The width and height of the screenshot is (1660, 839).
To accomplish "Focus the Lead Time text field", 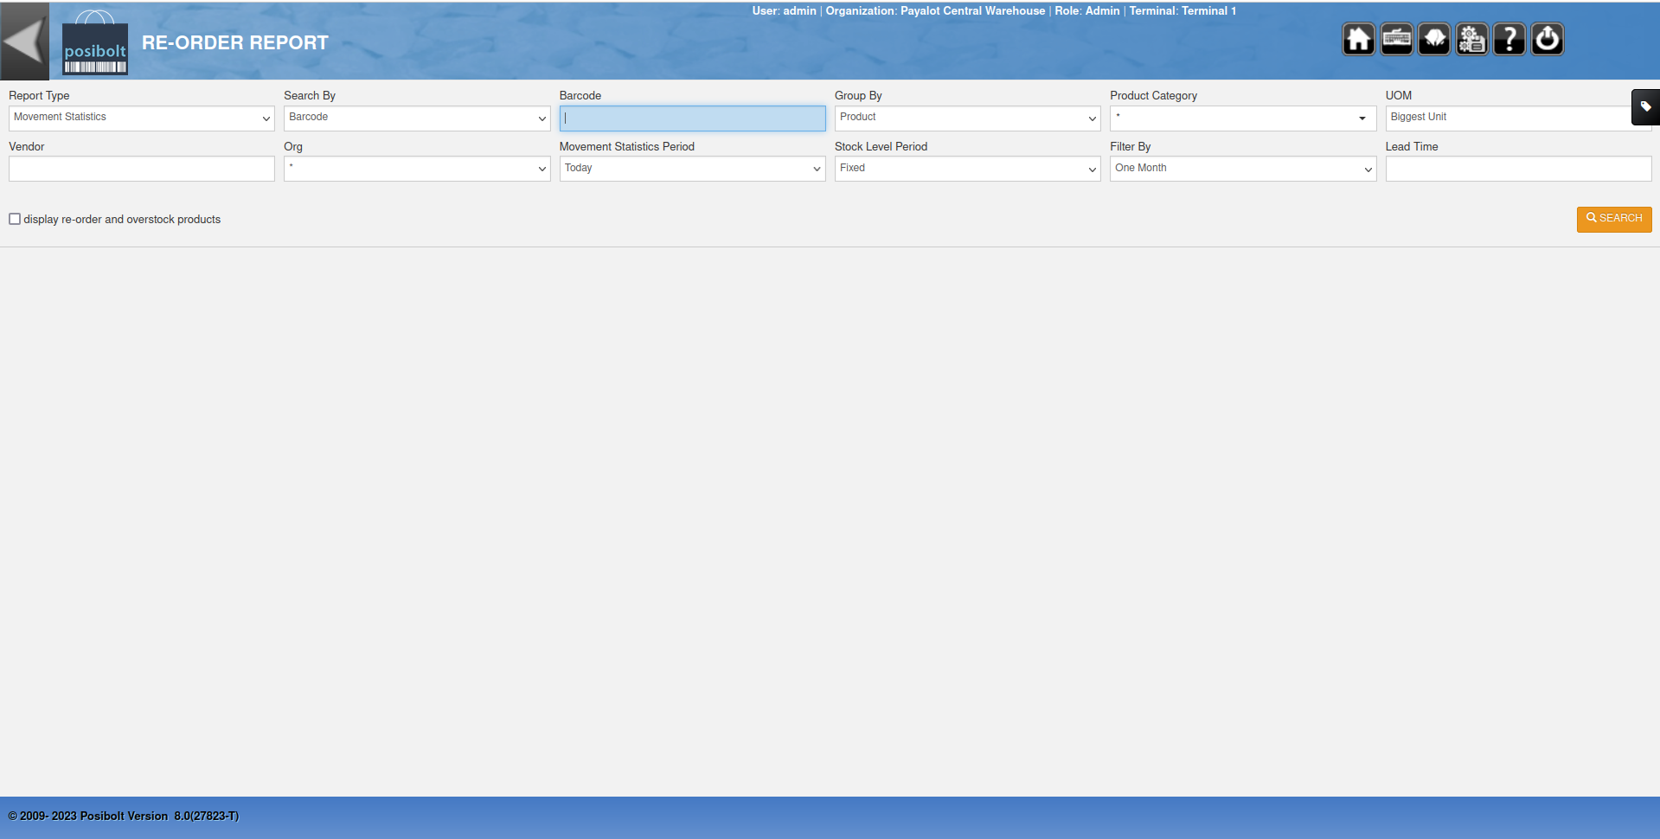I will [1517, 169].
